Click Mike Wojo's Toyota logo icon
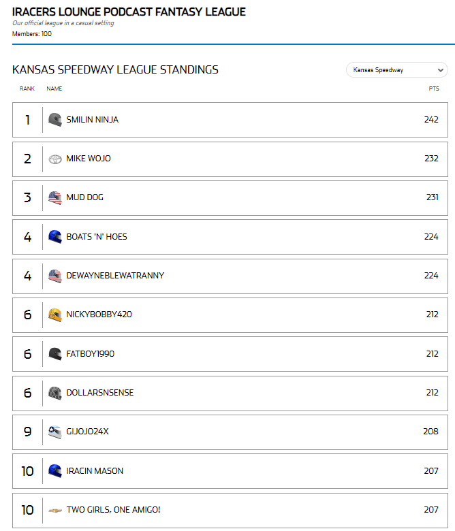 coord(55,159)
